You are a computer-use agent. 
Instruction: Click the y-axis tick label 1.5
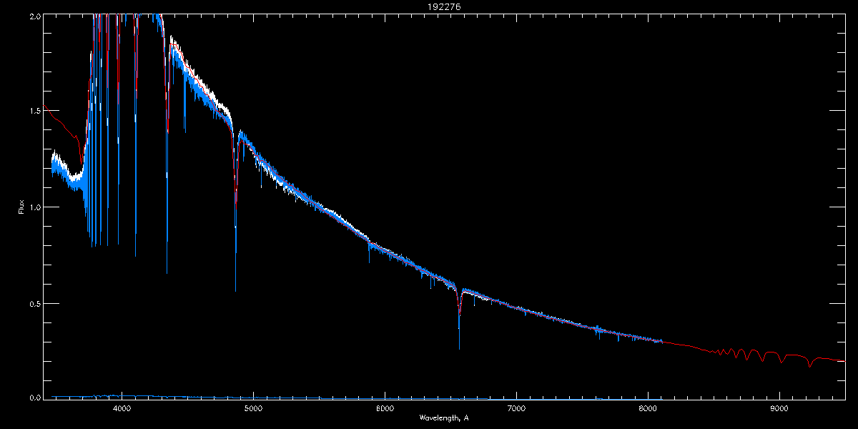34,112
